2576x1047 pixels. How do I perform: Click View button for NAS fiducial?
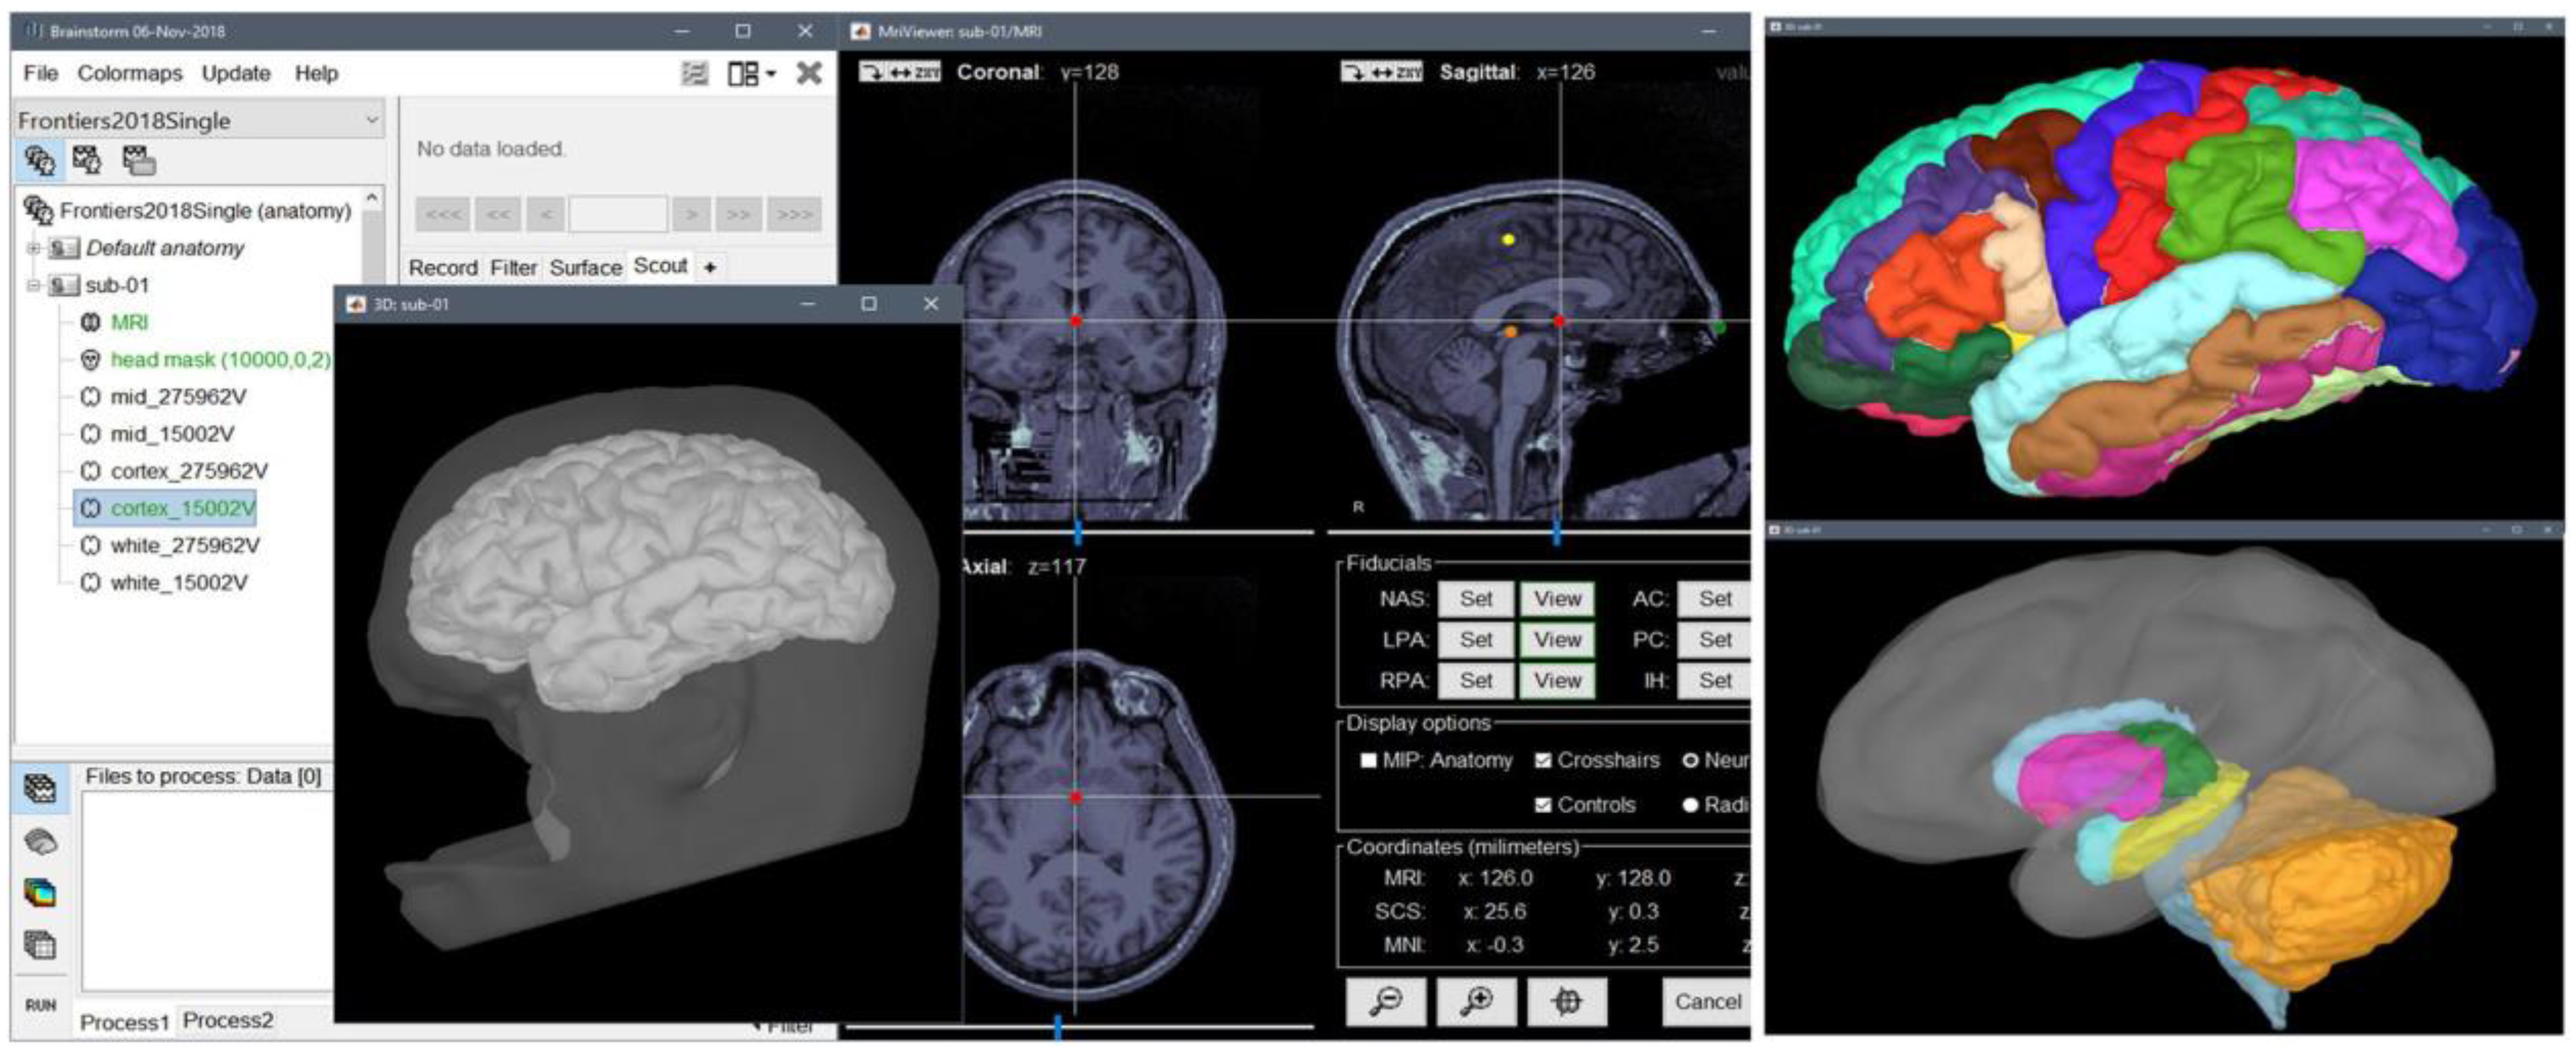[1557, 599]
